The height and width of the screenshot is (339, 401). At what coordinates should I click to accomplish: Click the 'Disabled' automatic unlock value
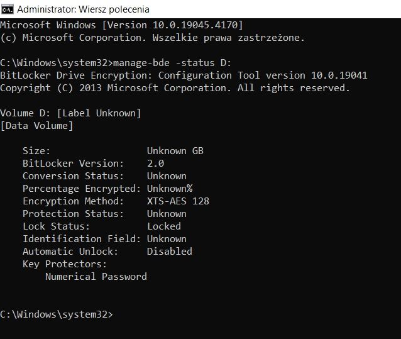coord(170,251)
